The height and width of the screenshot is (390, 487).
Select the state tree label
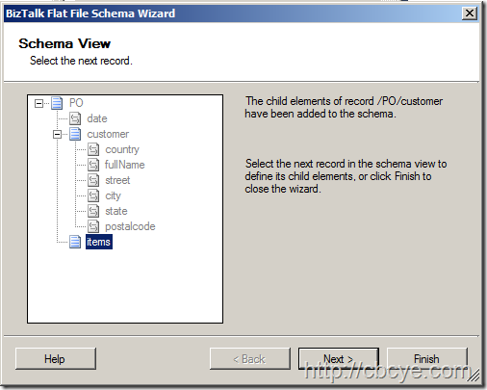(x=116, y=211)
